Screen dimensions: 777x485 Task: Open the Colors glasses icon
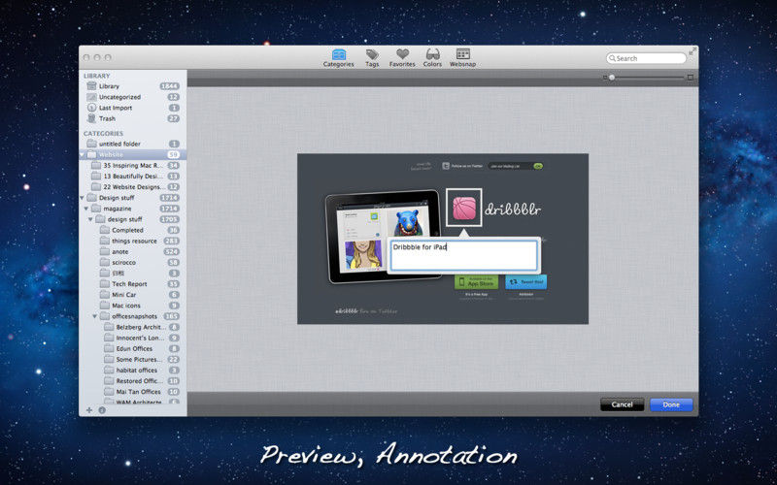[x=432, y=56]
